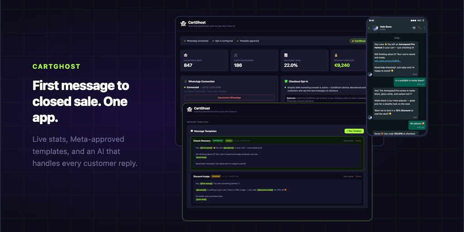
Task: Click Sync status on Classic Recovery template
Action: click(x=348, y=140)
